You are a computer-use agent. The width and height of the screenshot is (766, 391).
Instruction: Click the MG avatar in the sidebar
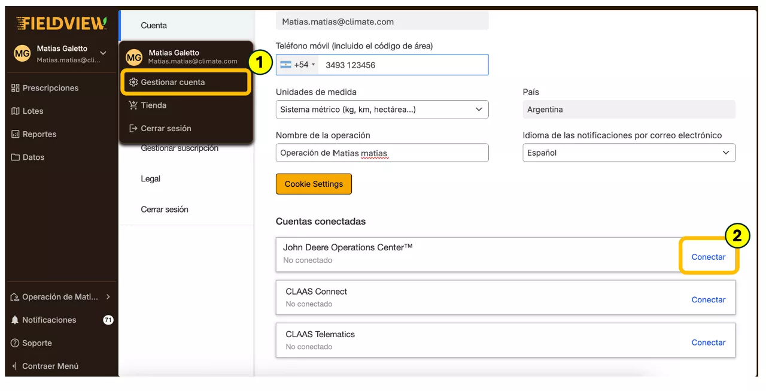[22, 54]
